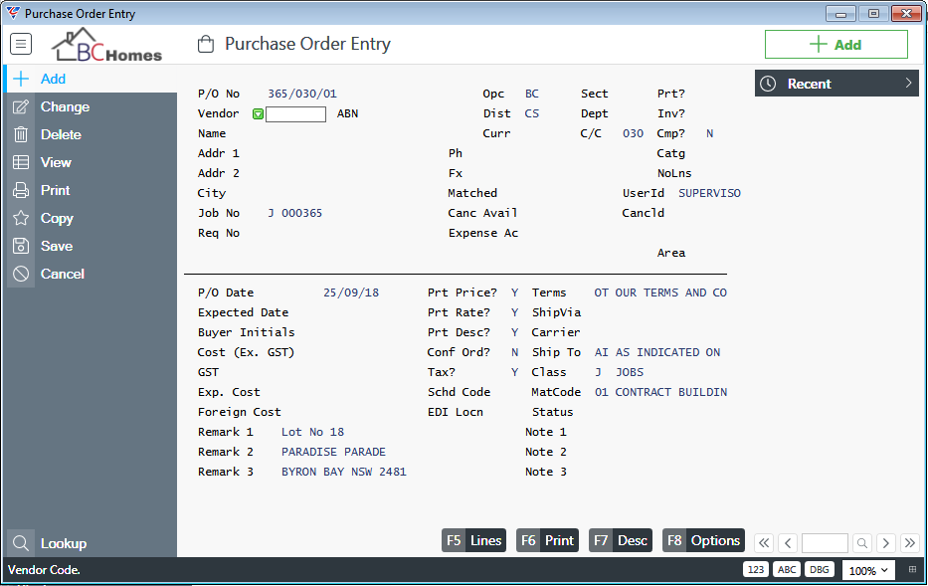
Task: Click the shopping bag icon beside title
Action: click(206, 44)
